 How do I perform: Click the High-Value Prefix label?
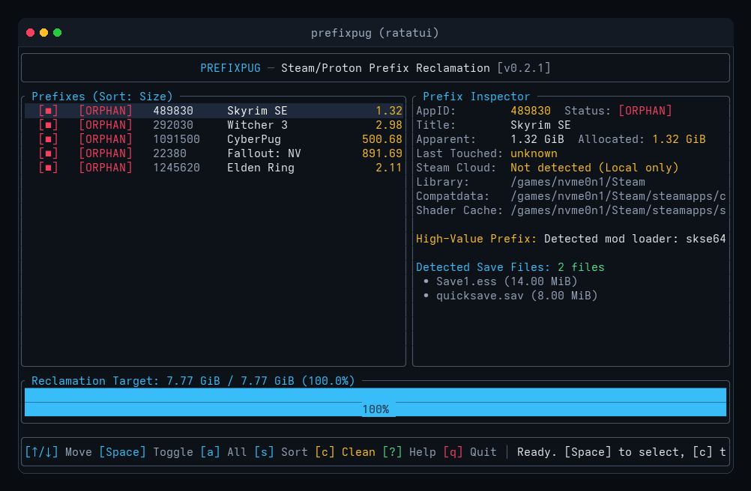(476, 239)
